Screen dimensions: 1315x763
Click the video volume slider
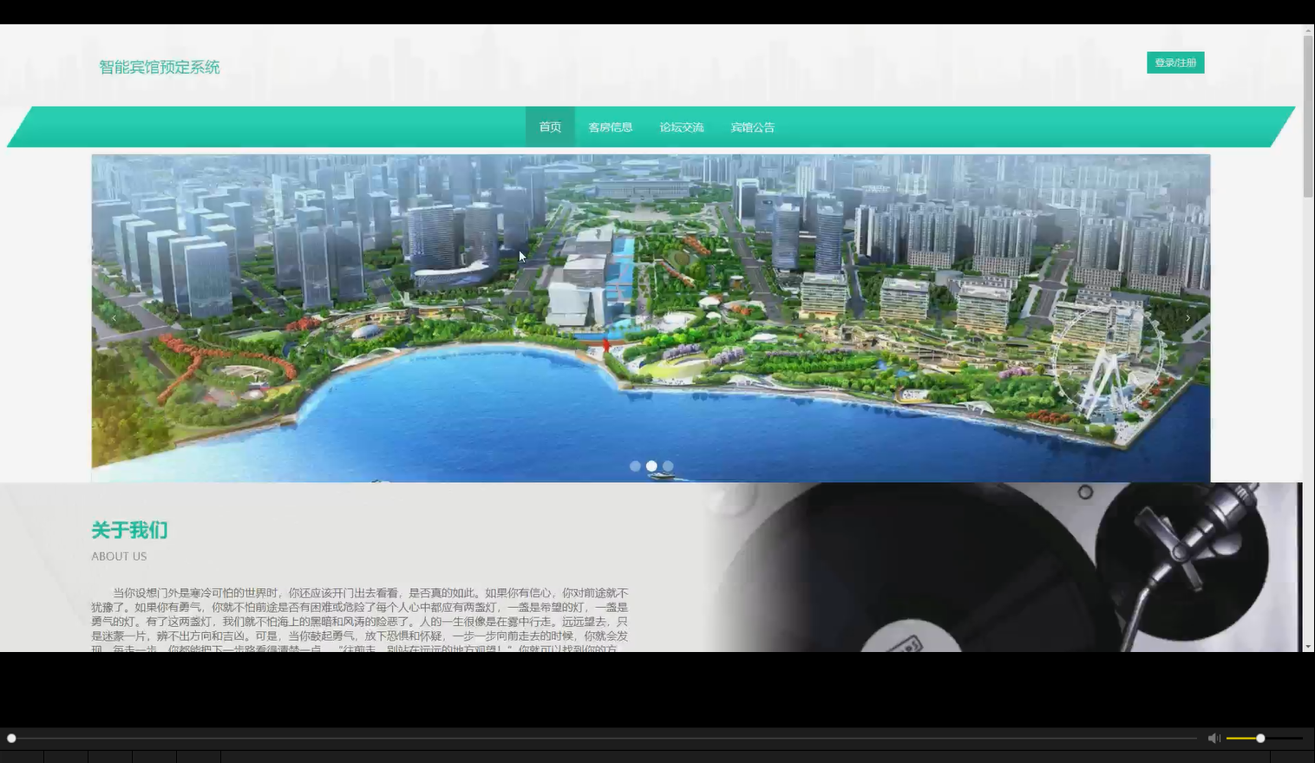pos(1264,738)
